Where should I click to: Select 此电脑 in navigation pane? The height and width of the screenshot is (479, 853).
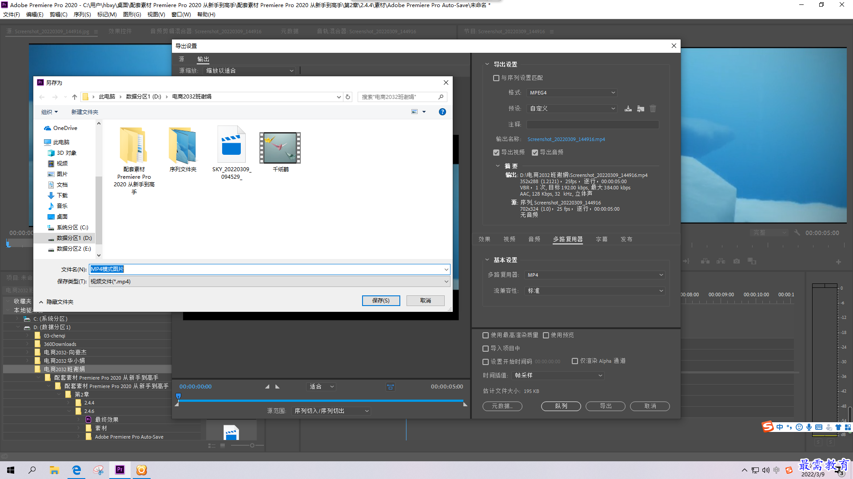pyautogui.click(x=57, y=142)
